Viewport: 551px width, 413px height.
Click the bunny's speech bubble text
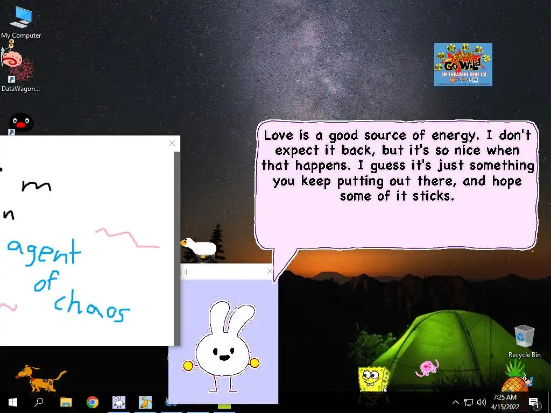tap(398, 166)
